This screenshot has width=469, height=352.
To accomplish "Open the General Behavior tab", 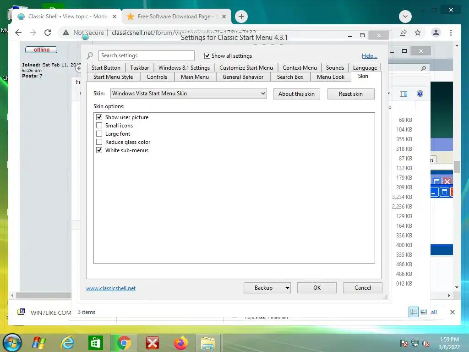I will click(243, 77).
